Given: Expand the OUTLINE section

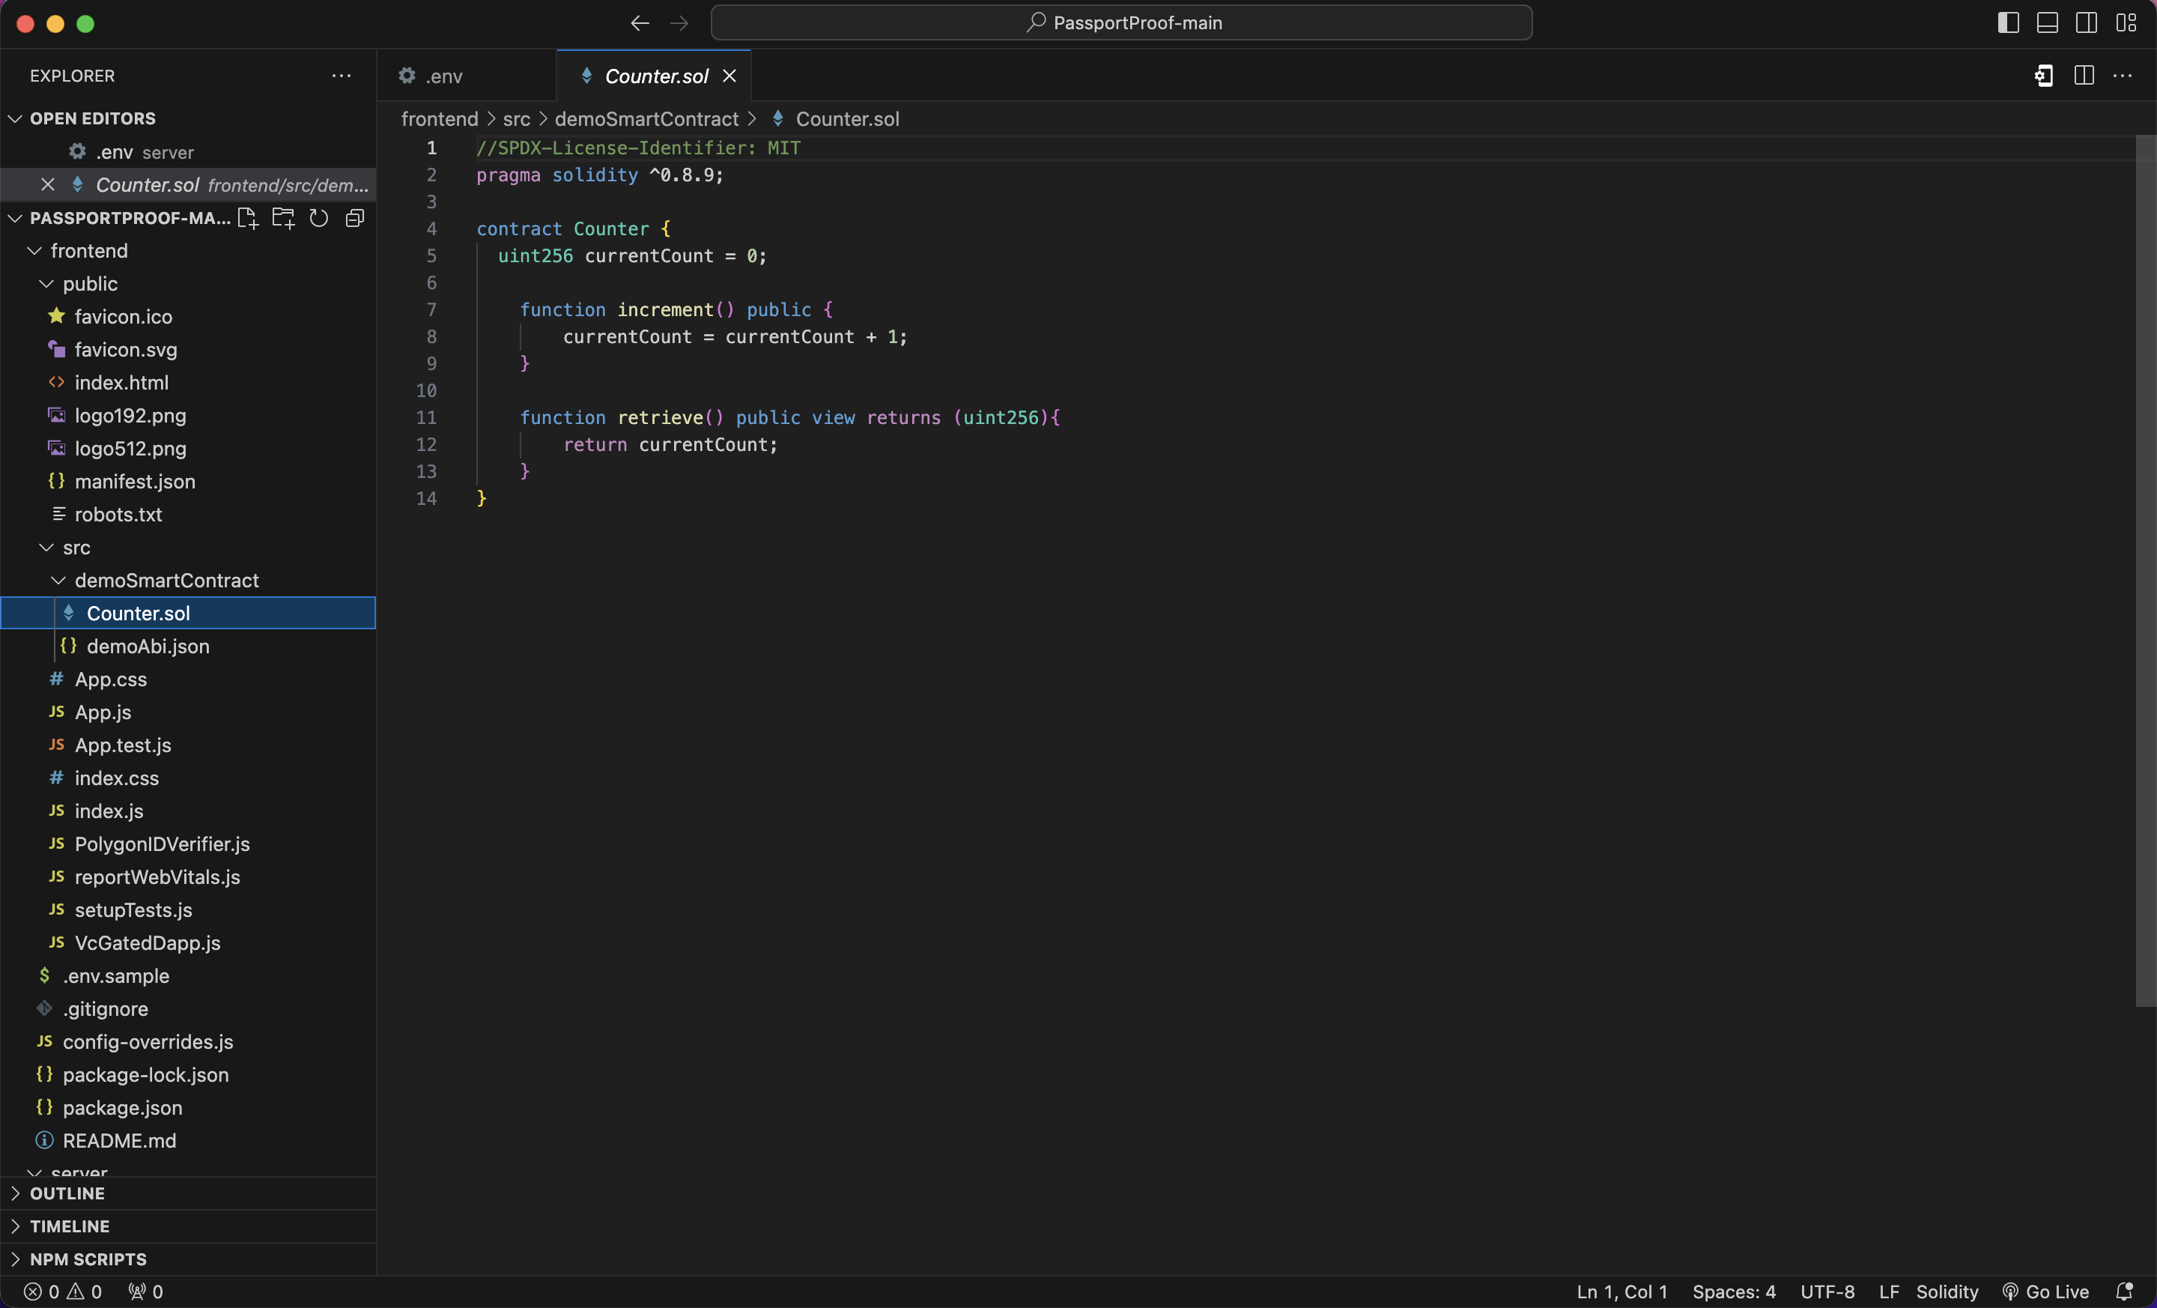Looking at the screenshot, I should click(67, 1193).
